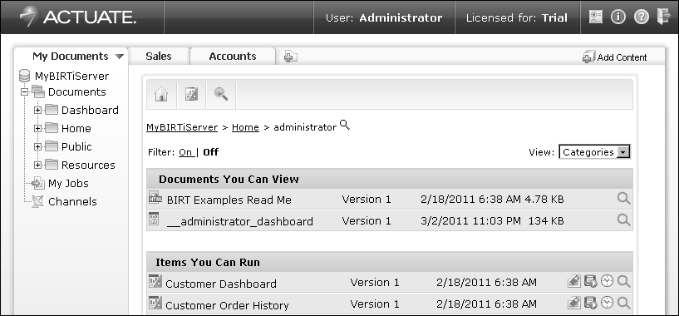View details of BIRT Examples Read Me
Screen dimensions: 679x316
623,199
